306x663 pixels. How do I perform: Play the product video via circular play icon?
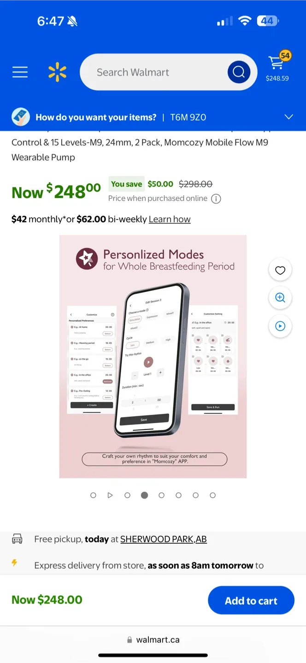pos(280,326)
